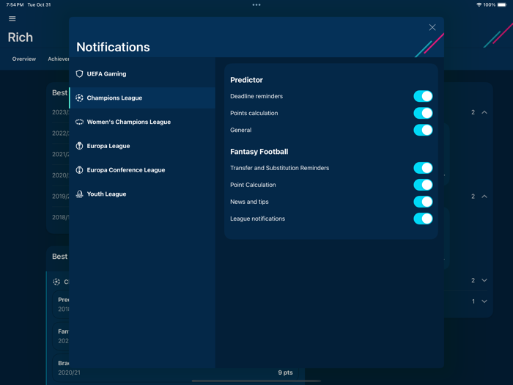This screenshot has height=385, width=513.
Task: Click the Champions League ball icon
Action: pyautogui.click(x=79, y=98)
